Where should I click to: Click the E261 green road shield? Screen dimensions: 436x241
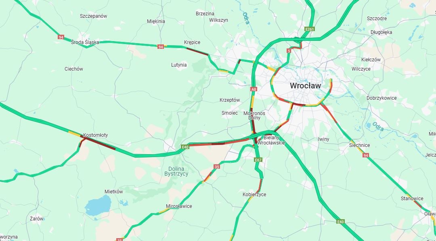pos(310,29)
